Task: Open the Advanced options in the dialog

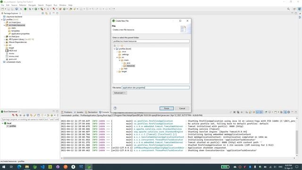Action: click(119, 93)
